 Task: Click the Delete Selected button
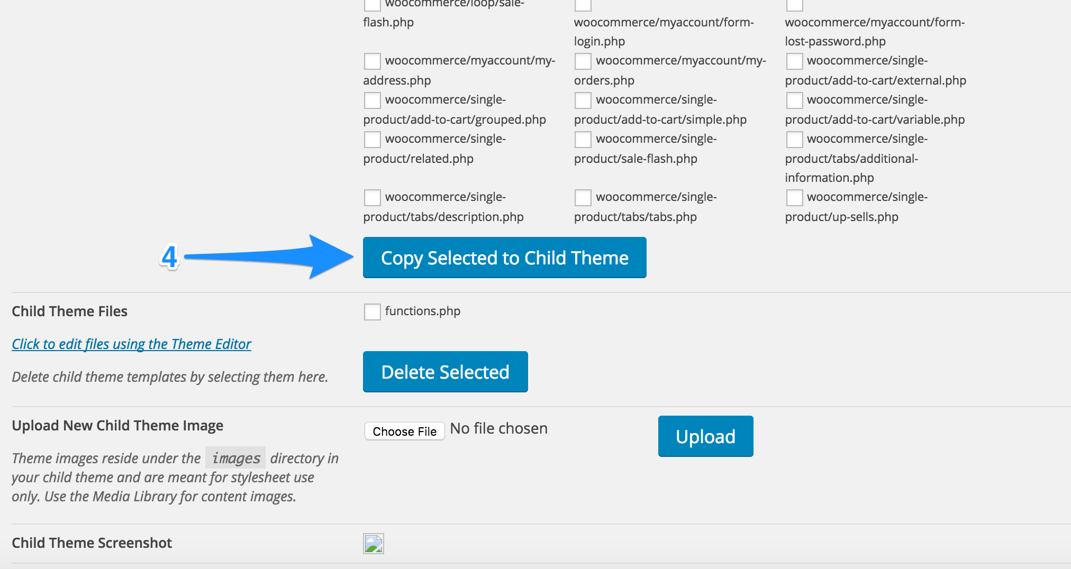point(445,372)
